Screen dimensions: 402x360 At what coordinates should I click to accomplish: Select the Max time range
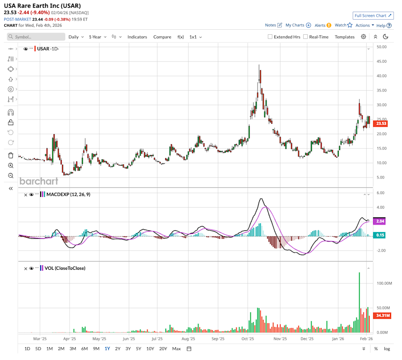point(176,349)
